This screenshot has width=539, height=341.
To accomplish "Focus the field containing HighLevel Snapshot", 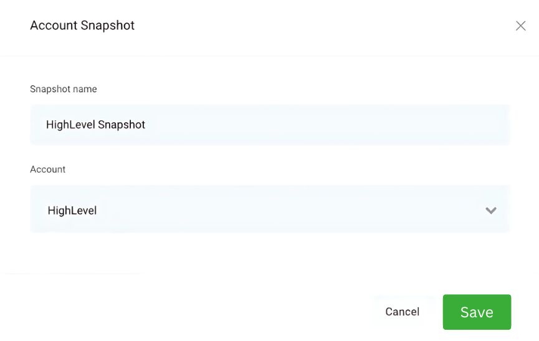I will point(270,125).
